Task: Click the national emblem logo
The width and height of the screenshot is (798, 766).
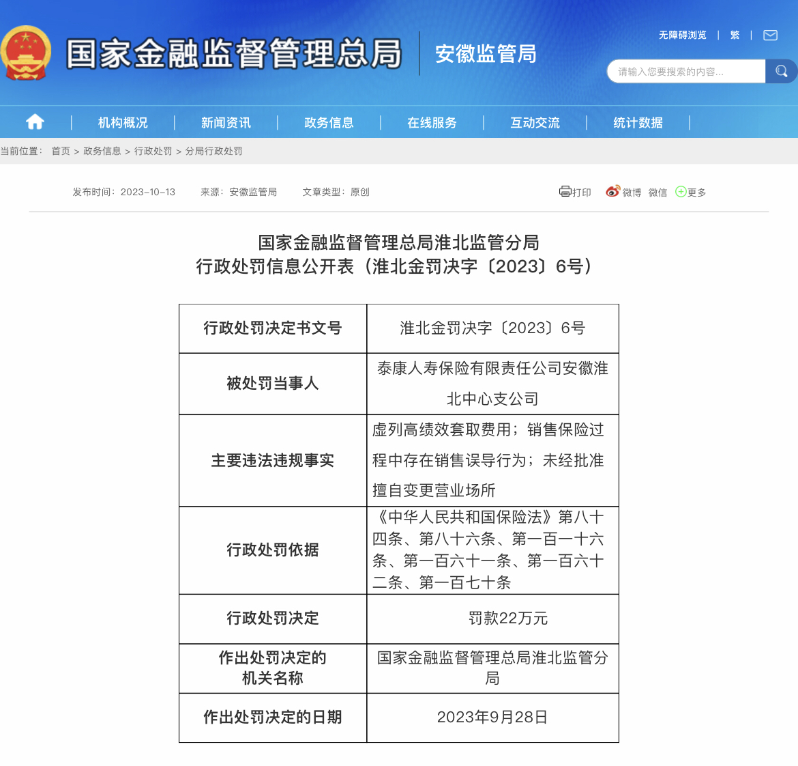Action: 25,53
